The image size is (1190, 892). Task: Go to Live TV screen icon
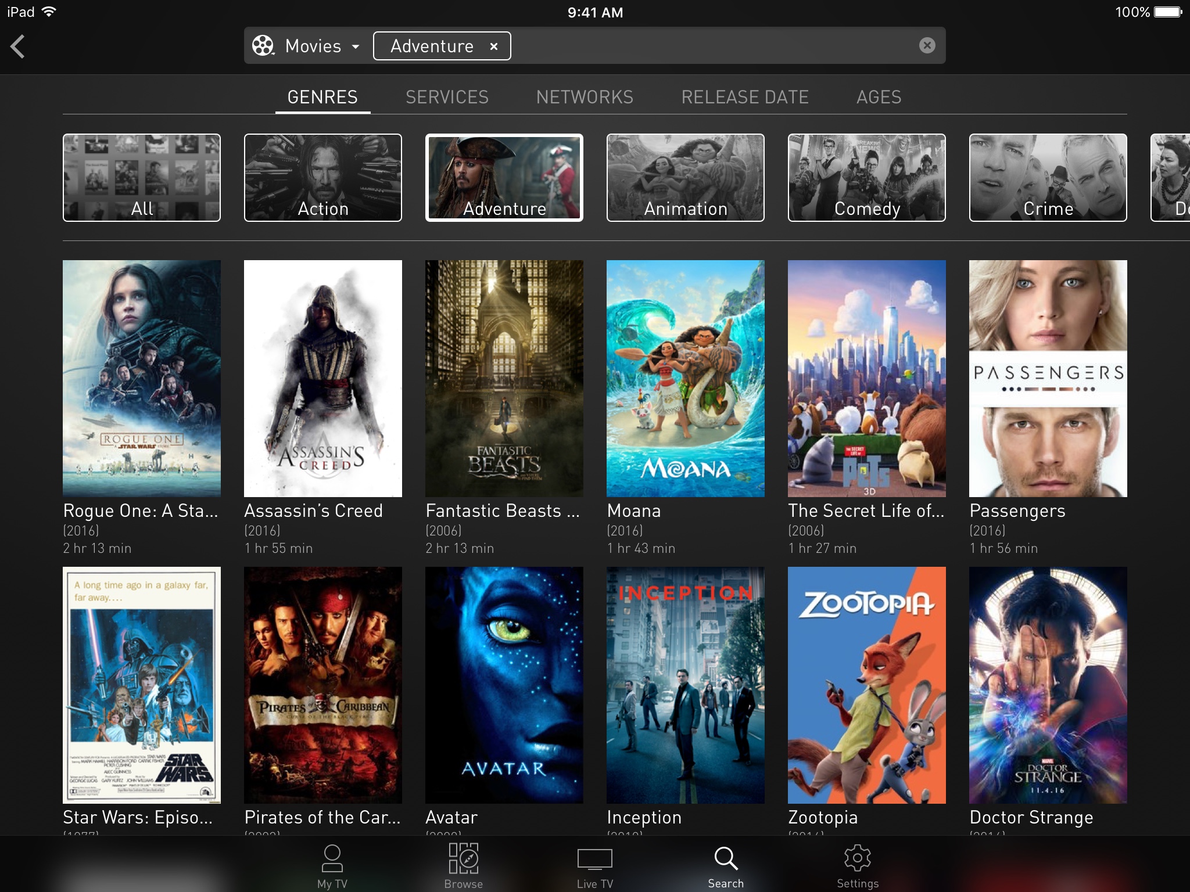click(x=594, y=859)
